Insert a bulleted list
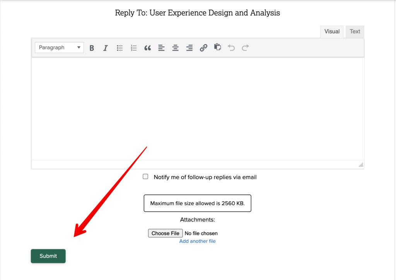Image resolution: width=396 pixels, height=280 pixels. click(119, 47)
